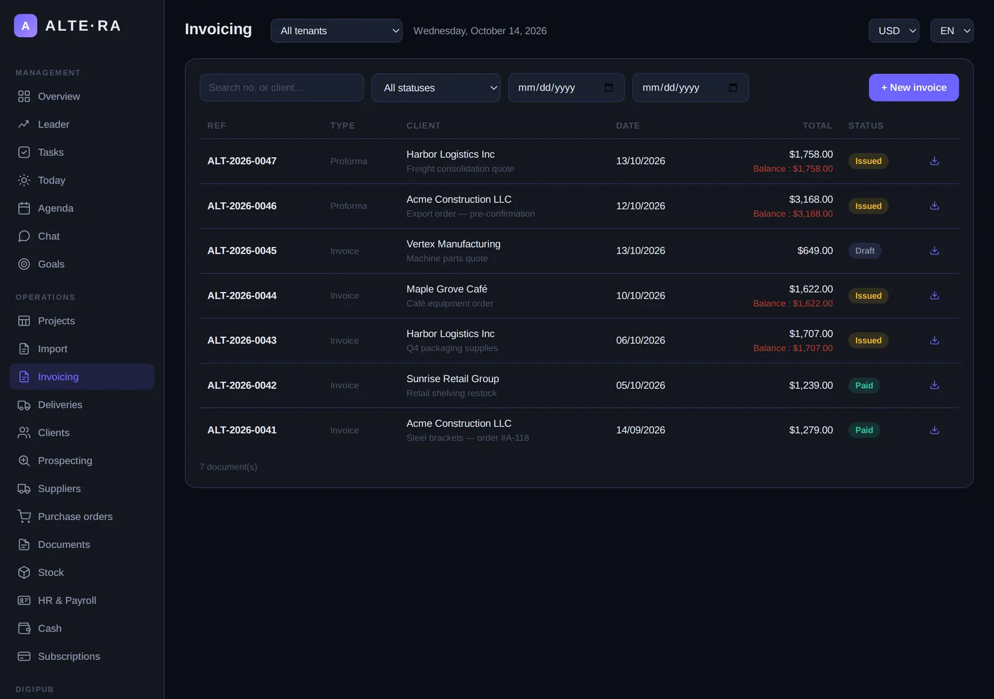Open the Suppliers page
994x699 pixels.
point(82,488)
